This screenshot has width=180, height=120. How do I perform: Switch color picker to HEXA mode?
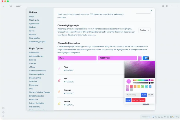pyautogui.click(x=144, y=95)
